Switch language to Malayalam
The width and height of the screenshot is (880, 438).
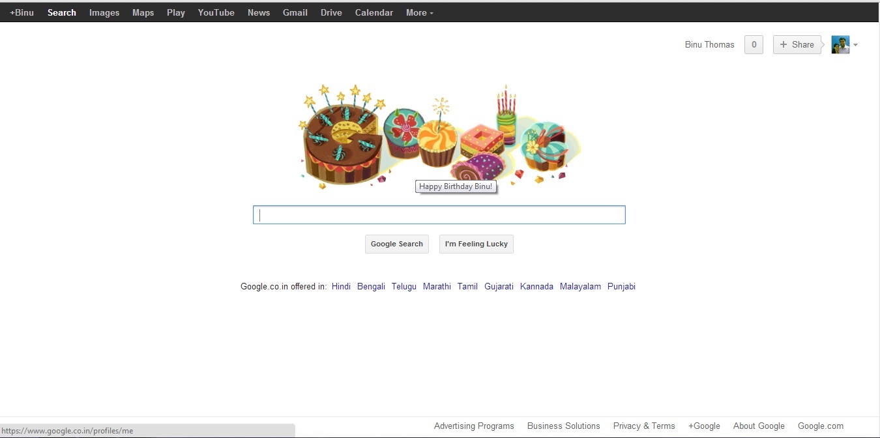pyautogui.click(x=580, y=286)
